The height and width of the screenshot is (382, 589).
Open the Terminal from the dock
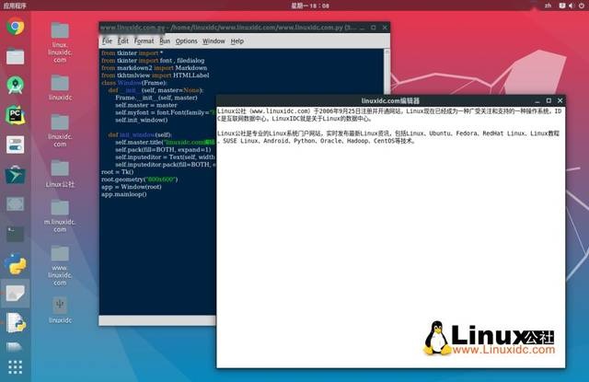click(x=15, y=234)
